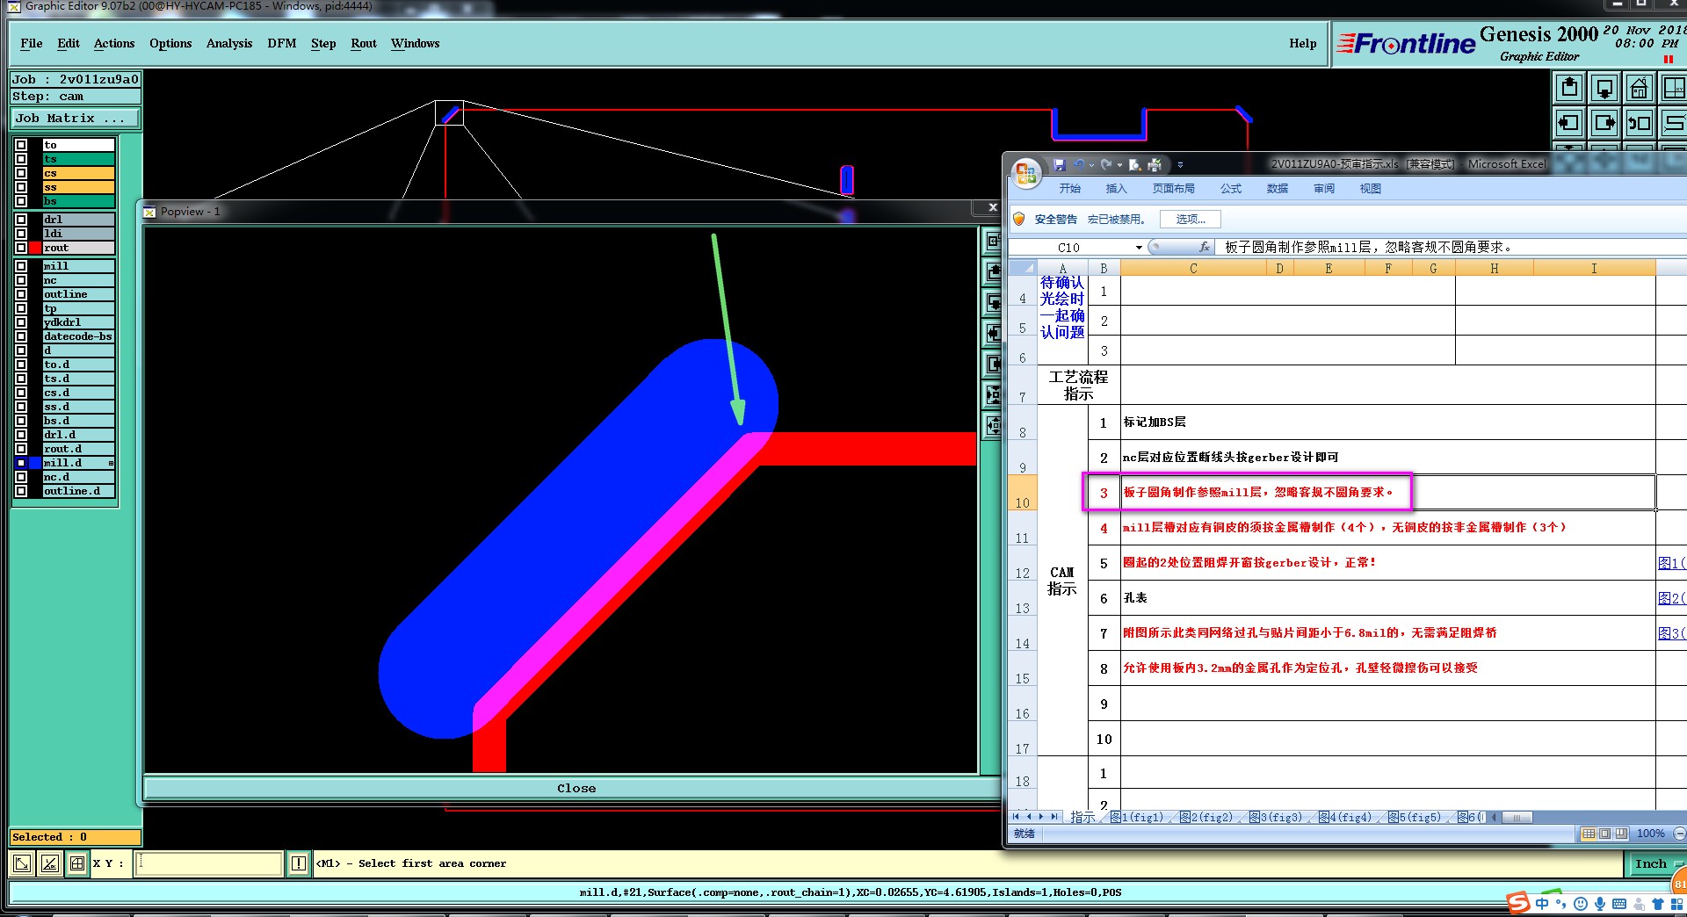Toggle the checkbox for the rout layer

(21, 248)
